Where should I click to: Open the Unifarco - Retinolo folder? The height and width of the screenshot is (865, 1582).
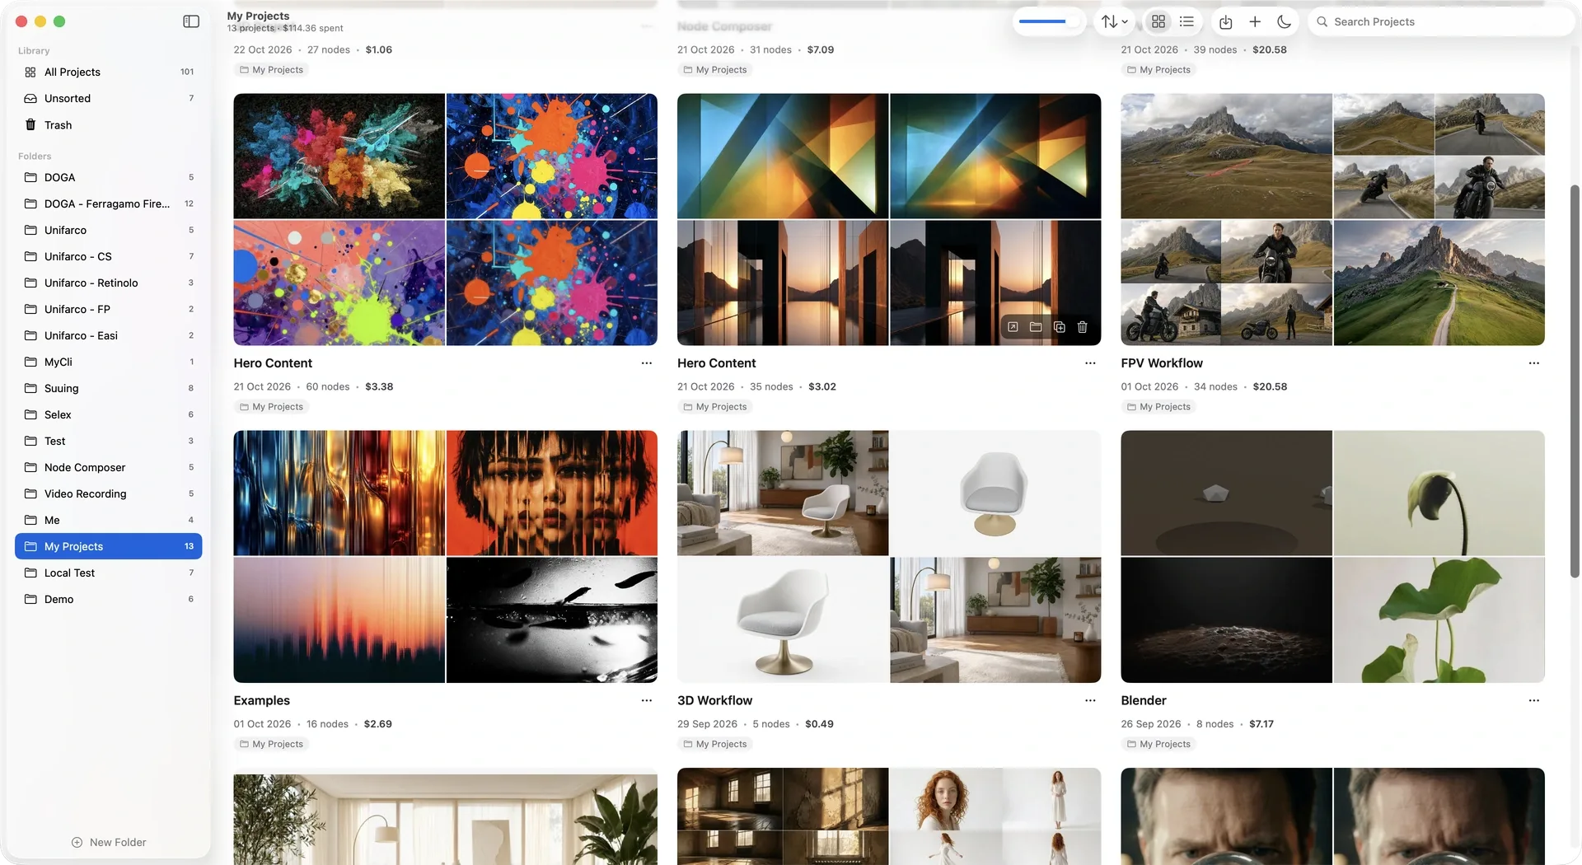109,283
